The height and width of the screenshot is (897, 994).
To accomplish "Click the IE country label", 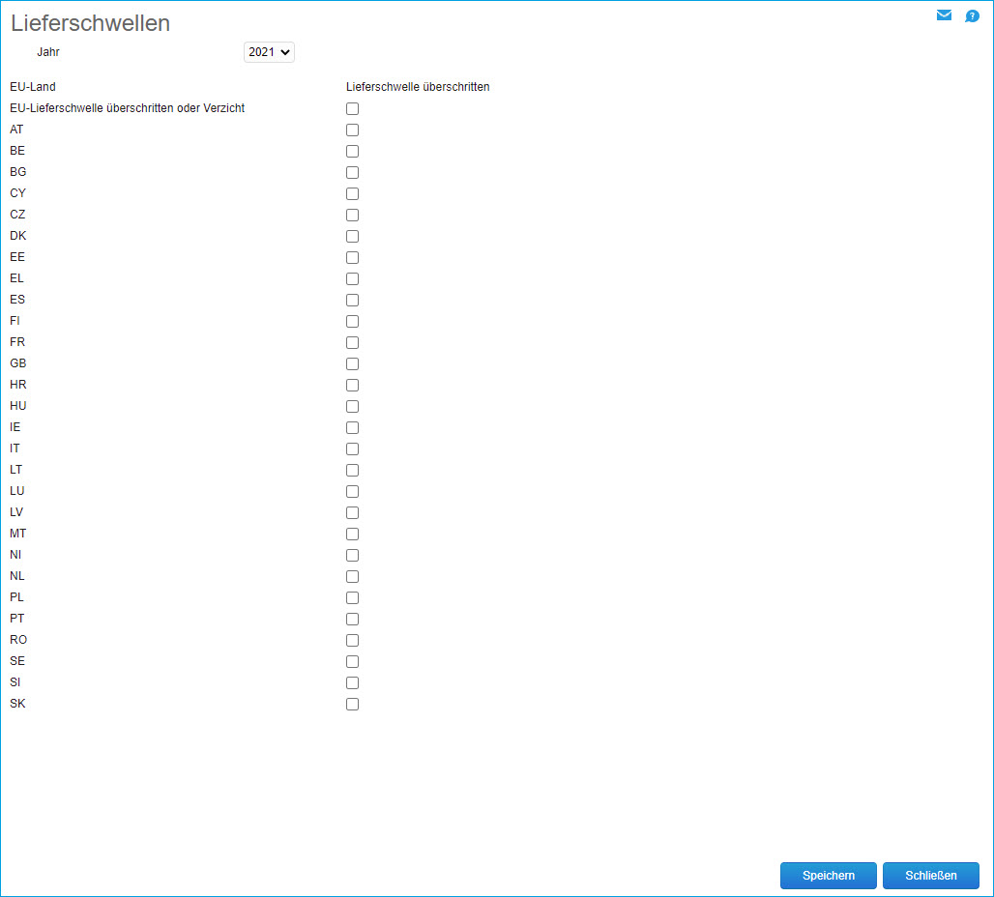I will 15,427.
